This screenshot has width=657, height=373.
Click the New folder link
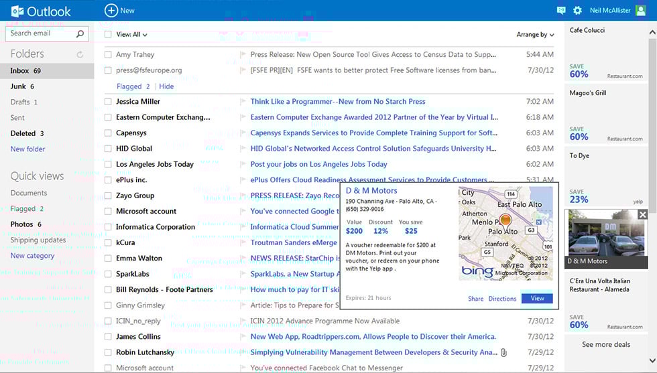tap(27, 149)
